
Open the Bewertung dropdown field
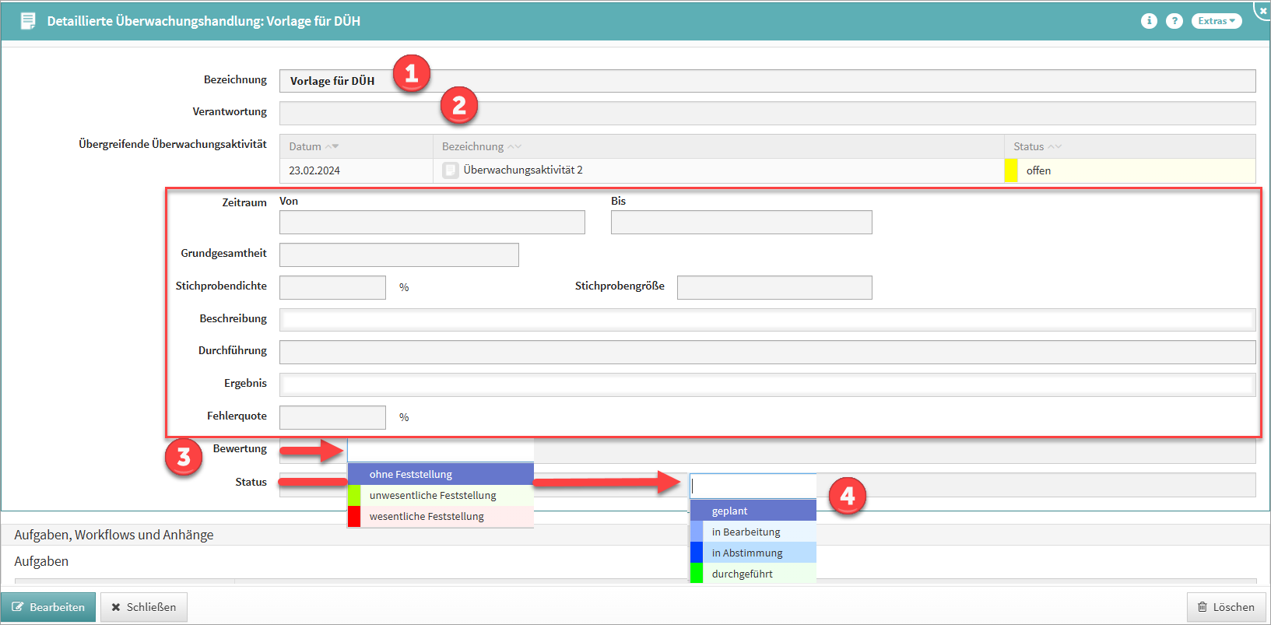coord(440,450)
